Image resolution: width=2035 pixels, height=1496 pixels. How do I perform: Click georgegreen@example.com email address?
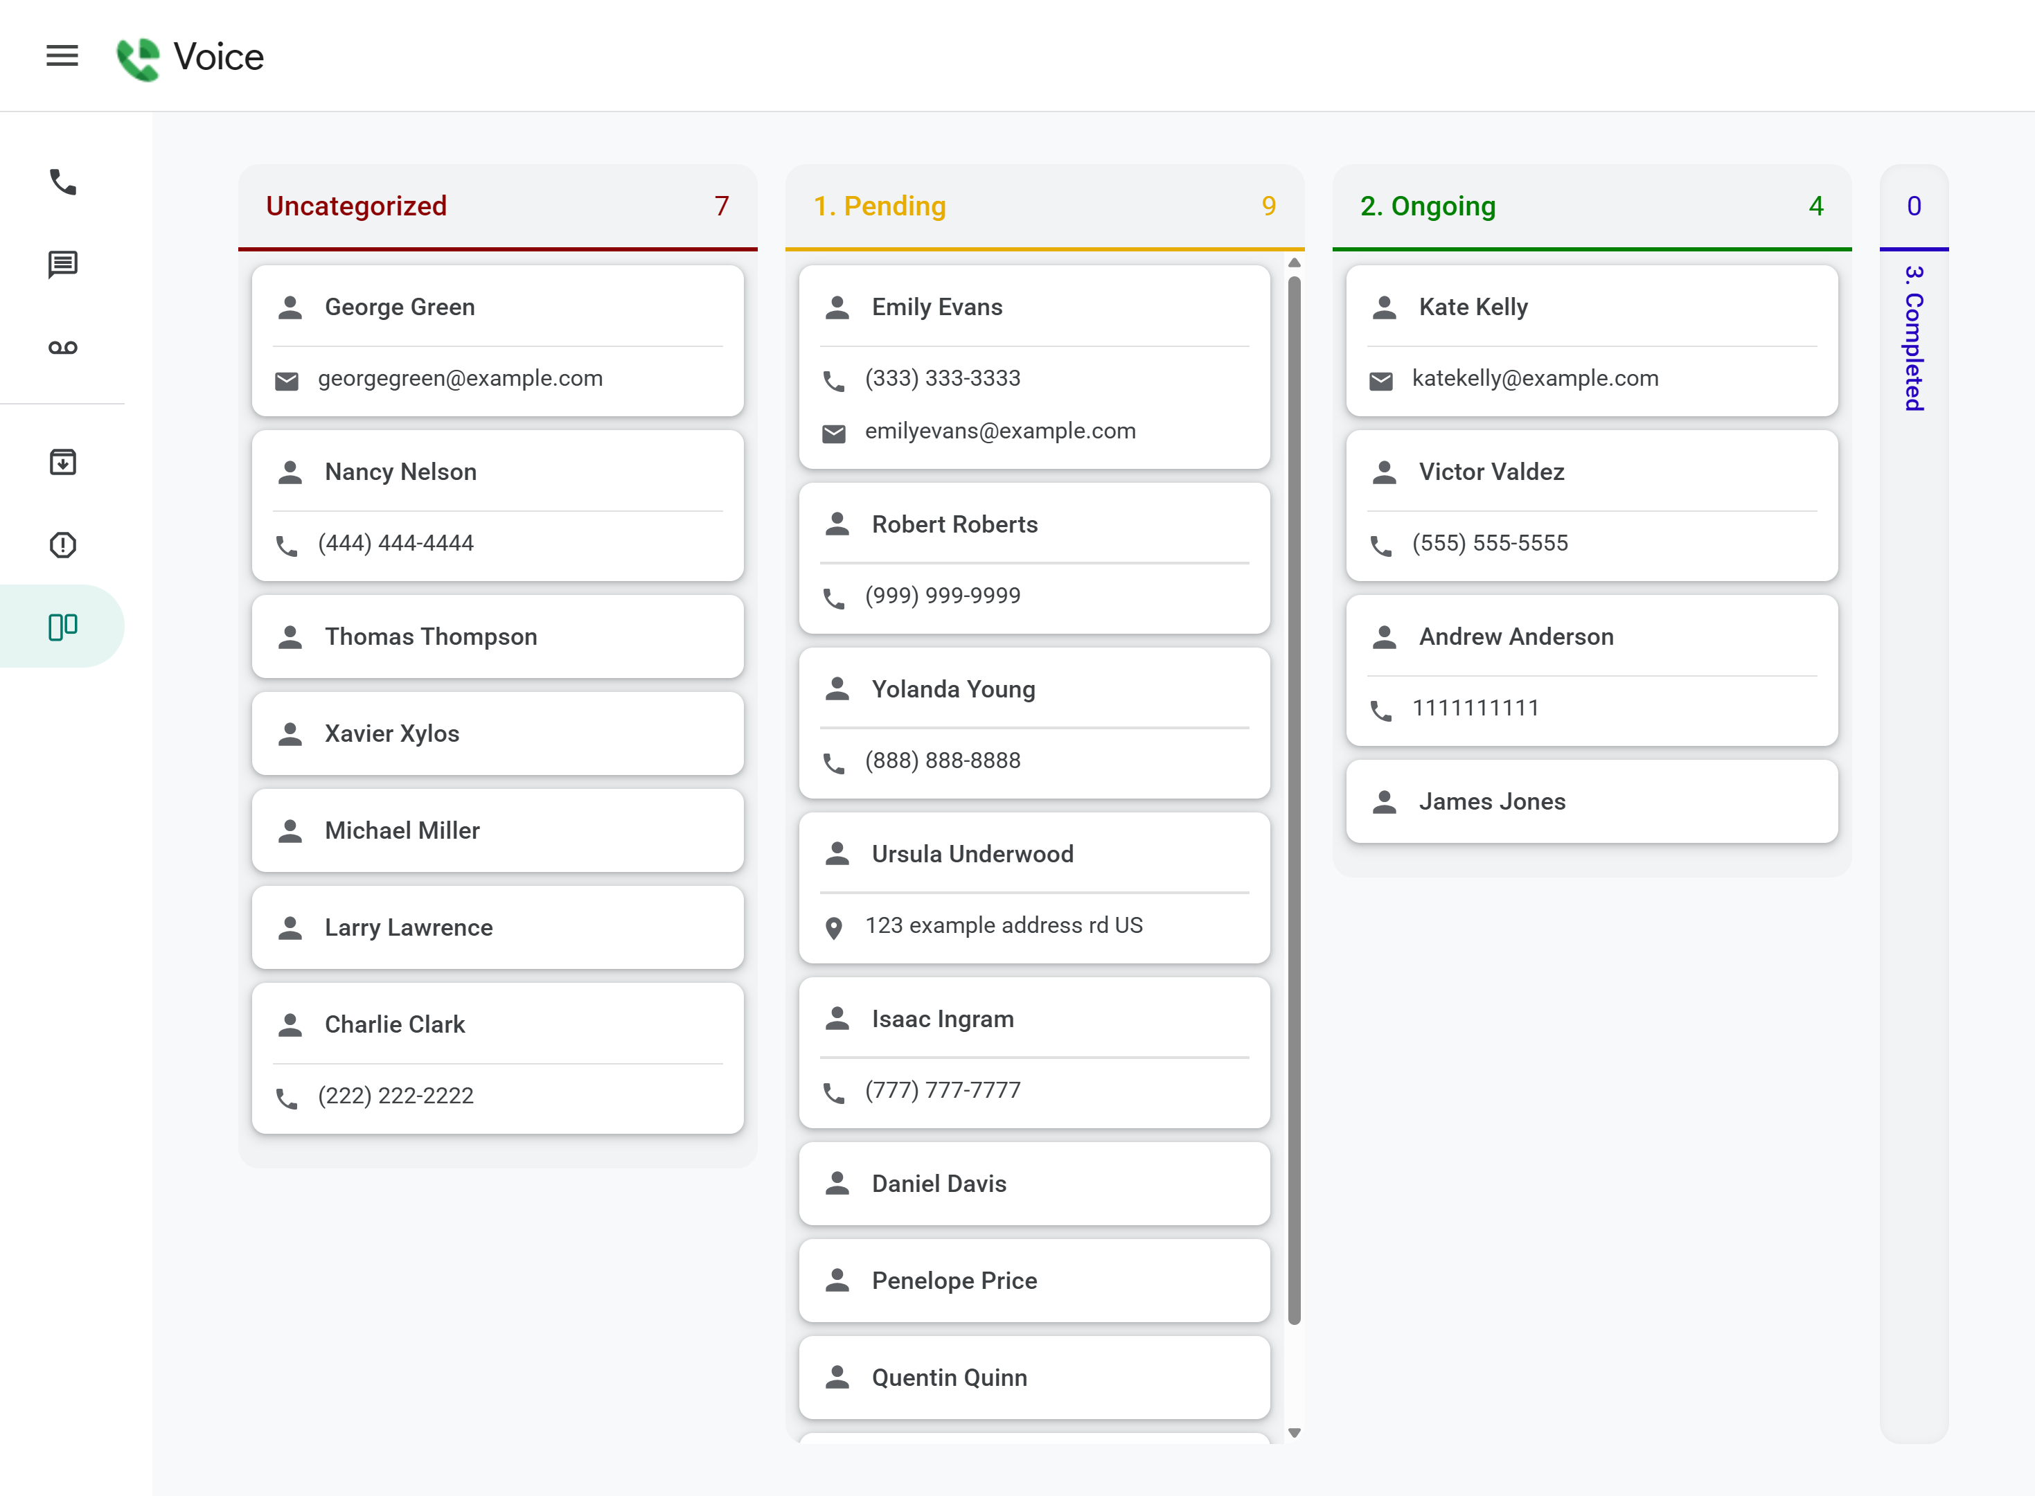[460, 379]
